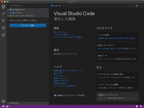This screenshot has height=108, width=144.
Task: Click the JavaScript language link
Action: [x=102, y=38]
